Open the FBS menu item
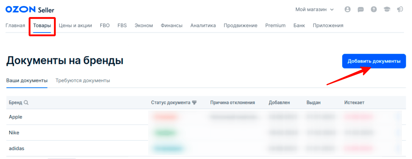Viewport: 412px width, 159px height. (x=122, y=26)
